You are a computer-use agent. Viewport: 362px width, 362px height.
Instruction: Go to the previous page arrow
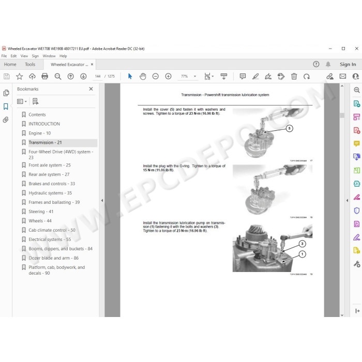coord(71,77)
